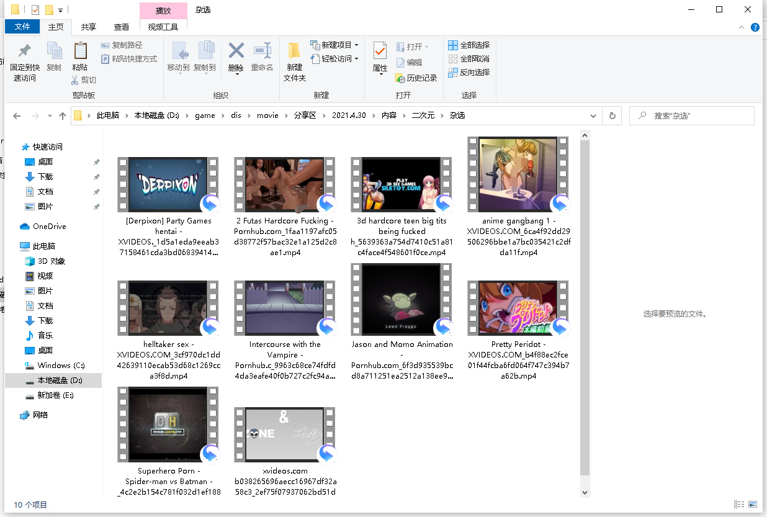Click the file list scrollbar down arrow

point(585,492)
